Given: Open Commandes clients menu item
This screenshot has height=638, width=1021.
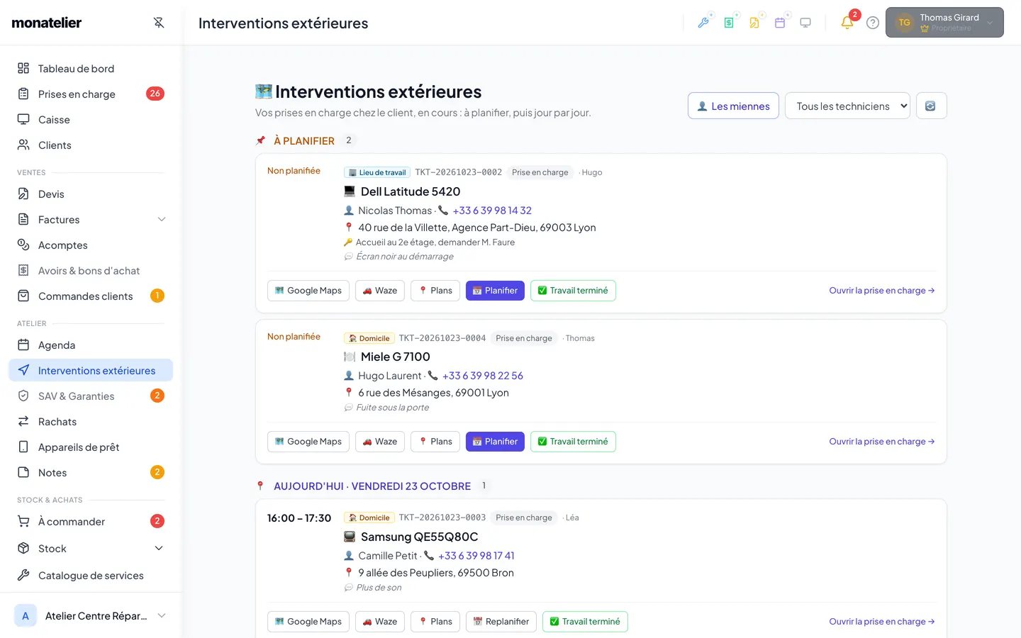Looking at the screenshot, I should tap(91, 296).
